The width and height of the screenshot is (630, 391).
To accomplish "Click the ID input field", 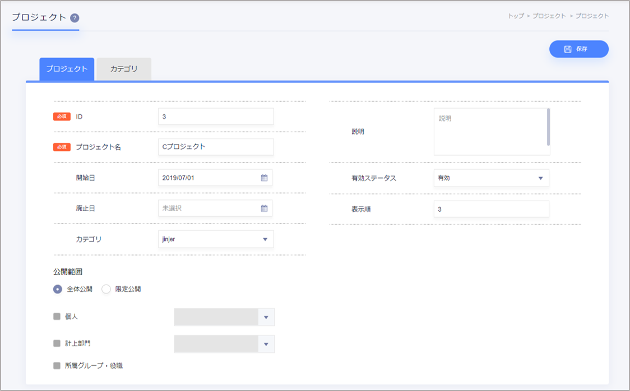I will [x=216, y=117].
